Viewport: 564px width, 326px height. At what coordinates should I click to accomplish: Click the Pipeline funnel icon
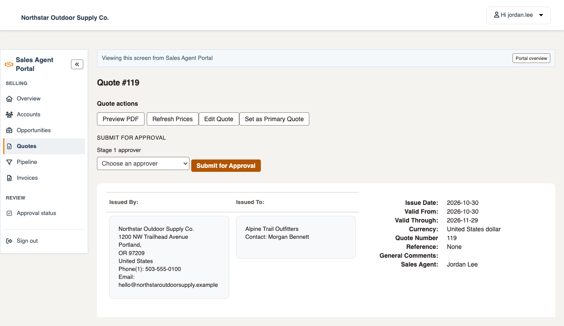[x=9, y=162]
